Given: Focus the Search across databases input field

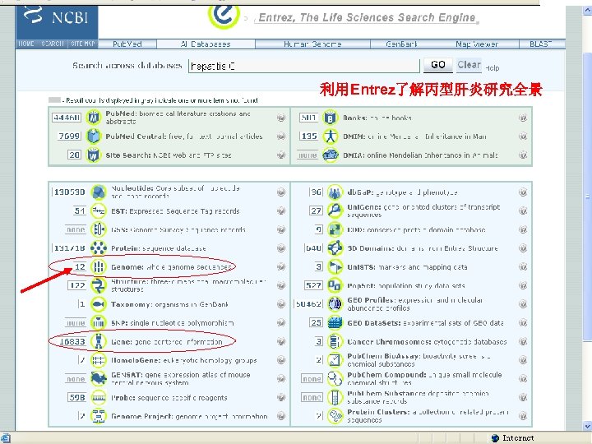Looking at the screenshot, I should click(x=304, y=66).
